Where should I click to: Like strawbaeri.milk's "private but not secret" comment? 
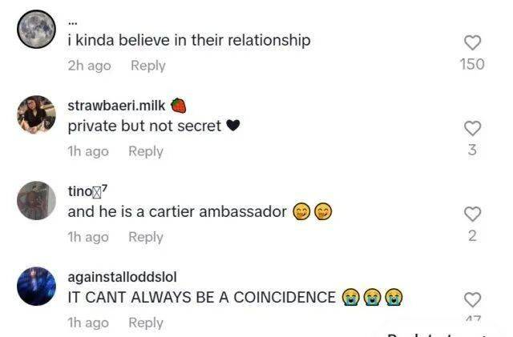[x=472, y=128]
